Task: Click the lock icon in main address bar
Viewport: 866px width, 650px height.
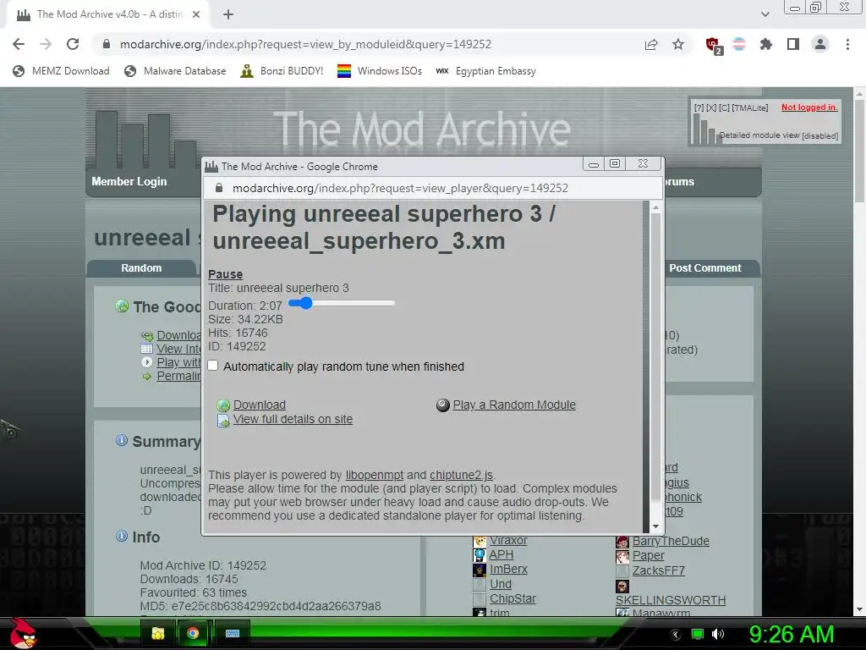Action: tap(107, 44)
